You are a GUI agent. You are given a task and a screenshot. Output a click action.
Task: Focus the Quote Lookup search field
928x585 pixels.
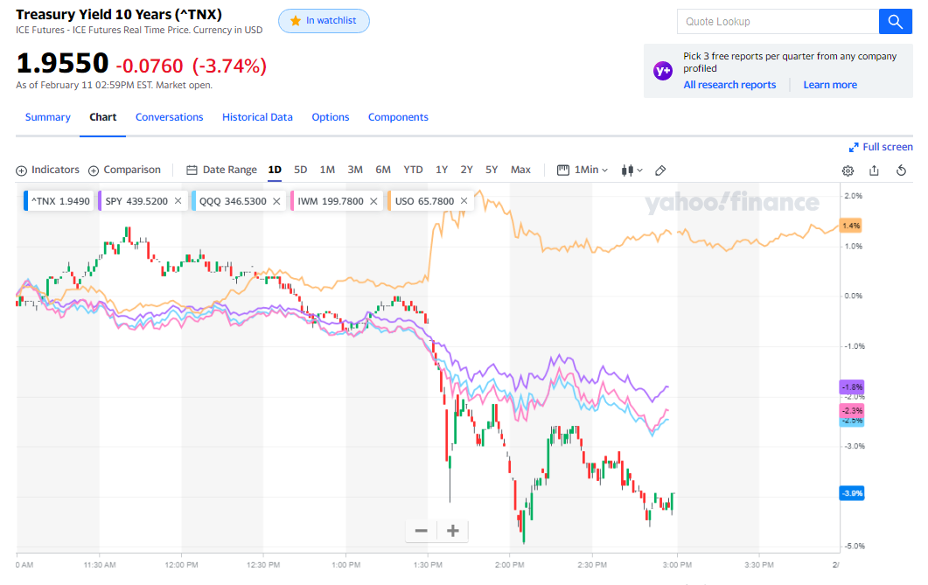pyautogui.click(x=778, y=22)
